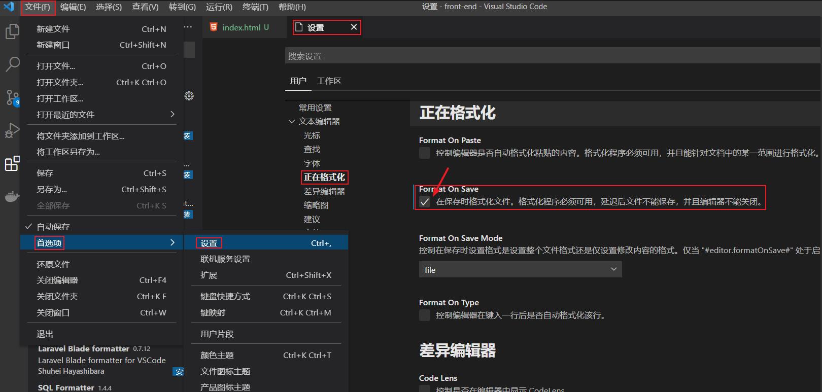Expand the 打开最近的文件 submenu
Viewport: 822px width, 392px height.
coord(101,115)
